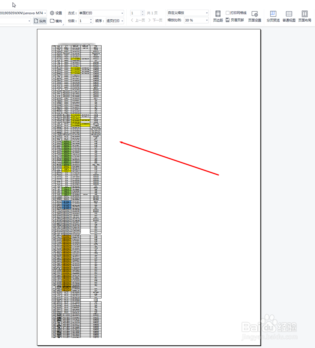Switch to 普通视图 normal view

click(289, 16)
